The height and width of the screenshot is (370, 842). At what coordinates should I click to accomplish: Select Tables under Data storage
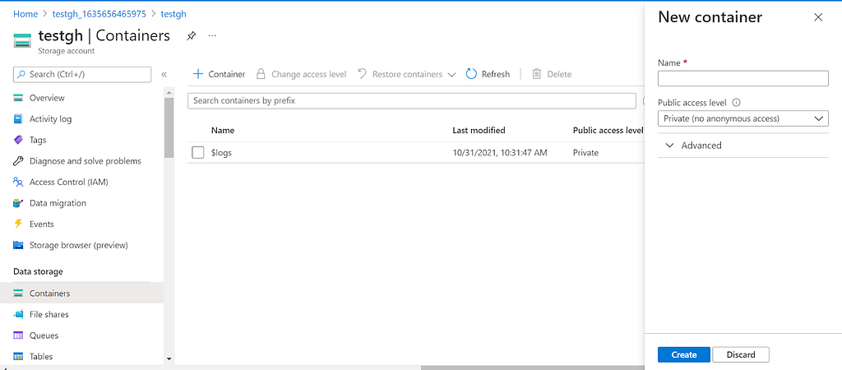coord(41,356)
